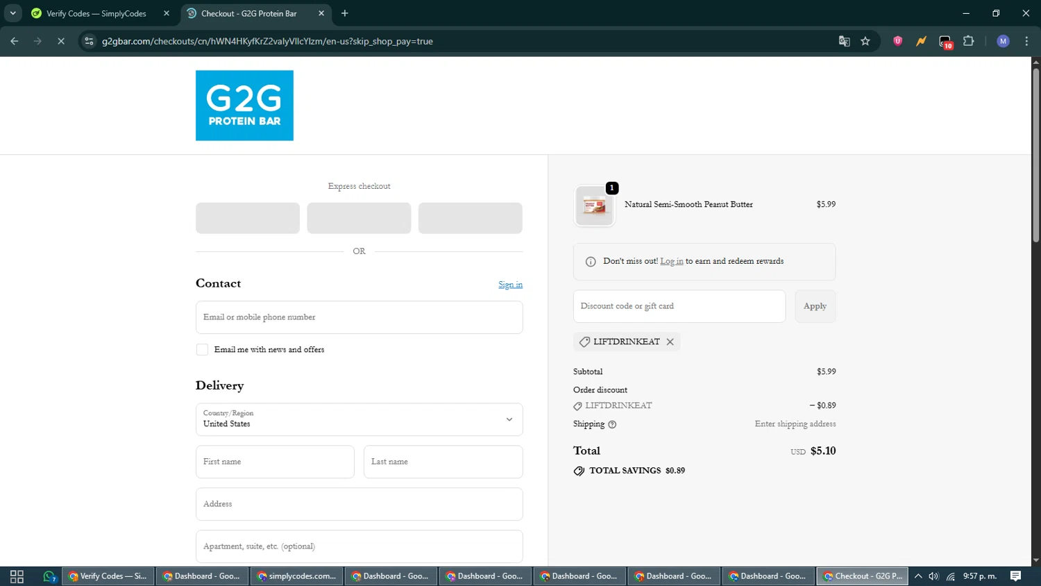This screenshot has width=1041, height=586.
Task: Switch to the Verify Codes — SimplyCodes tab
Action: 96,13
